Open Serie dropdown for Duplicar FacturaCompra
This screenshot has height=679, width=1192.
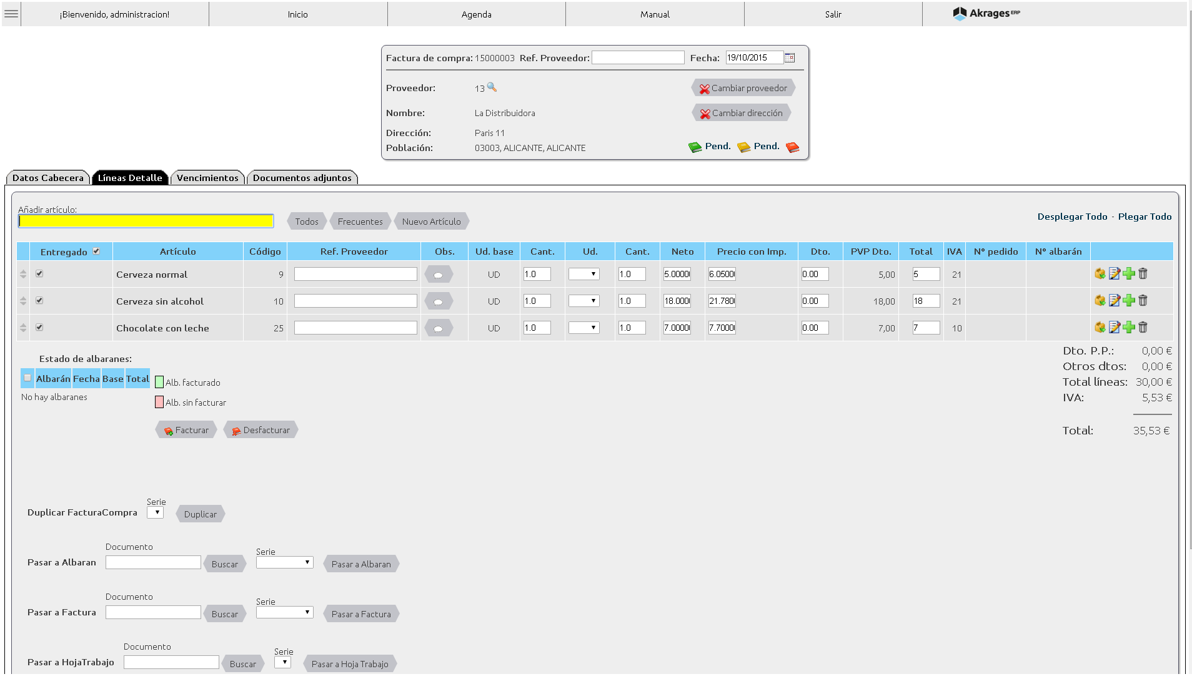pos(156,512)
